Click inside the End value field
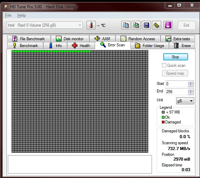This screenshot has height=178, width=200. pos(176,92)
